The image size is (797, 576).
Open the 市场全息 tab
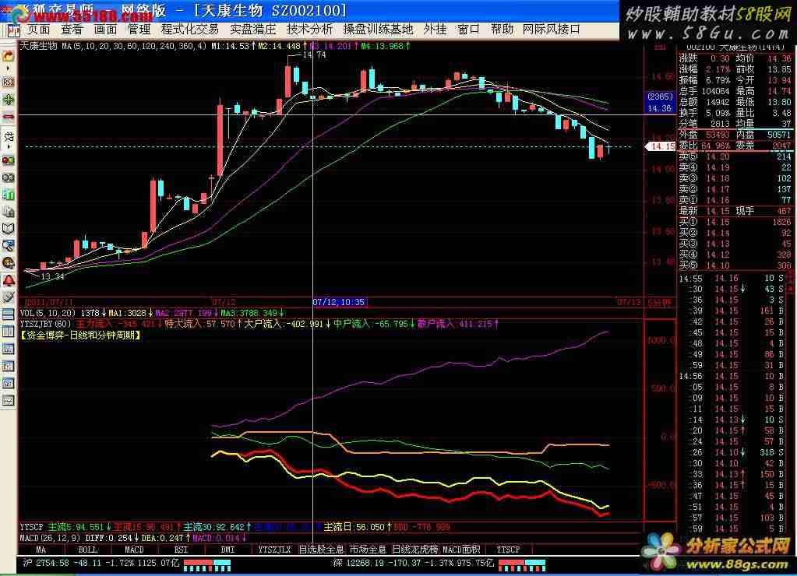point(368,550)
